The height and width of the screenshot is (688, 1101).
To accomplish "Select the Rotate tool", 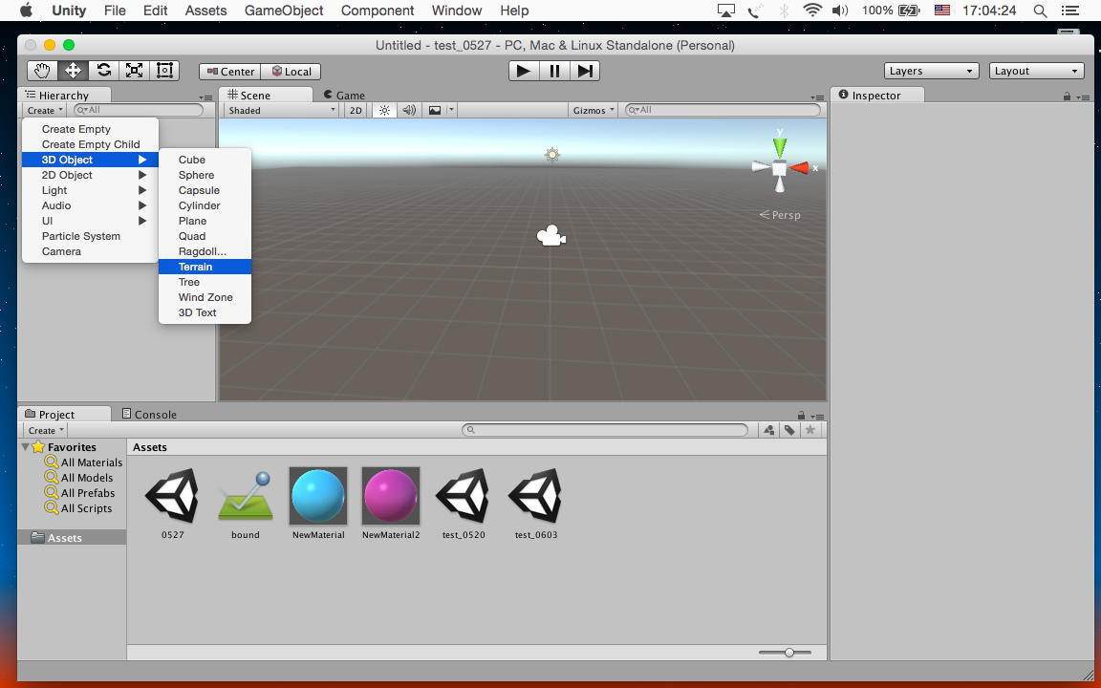I will click(103, 71).
